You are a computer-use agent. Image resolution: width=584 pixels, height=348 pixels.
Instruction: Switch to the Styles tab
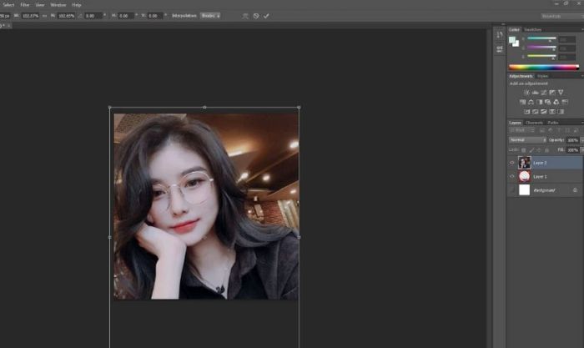click(542, 76)
